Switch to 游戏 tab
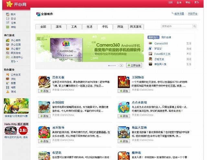 pyautogui.click(x=59, y=27)
